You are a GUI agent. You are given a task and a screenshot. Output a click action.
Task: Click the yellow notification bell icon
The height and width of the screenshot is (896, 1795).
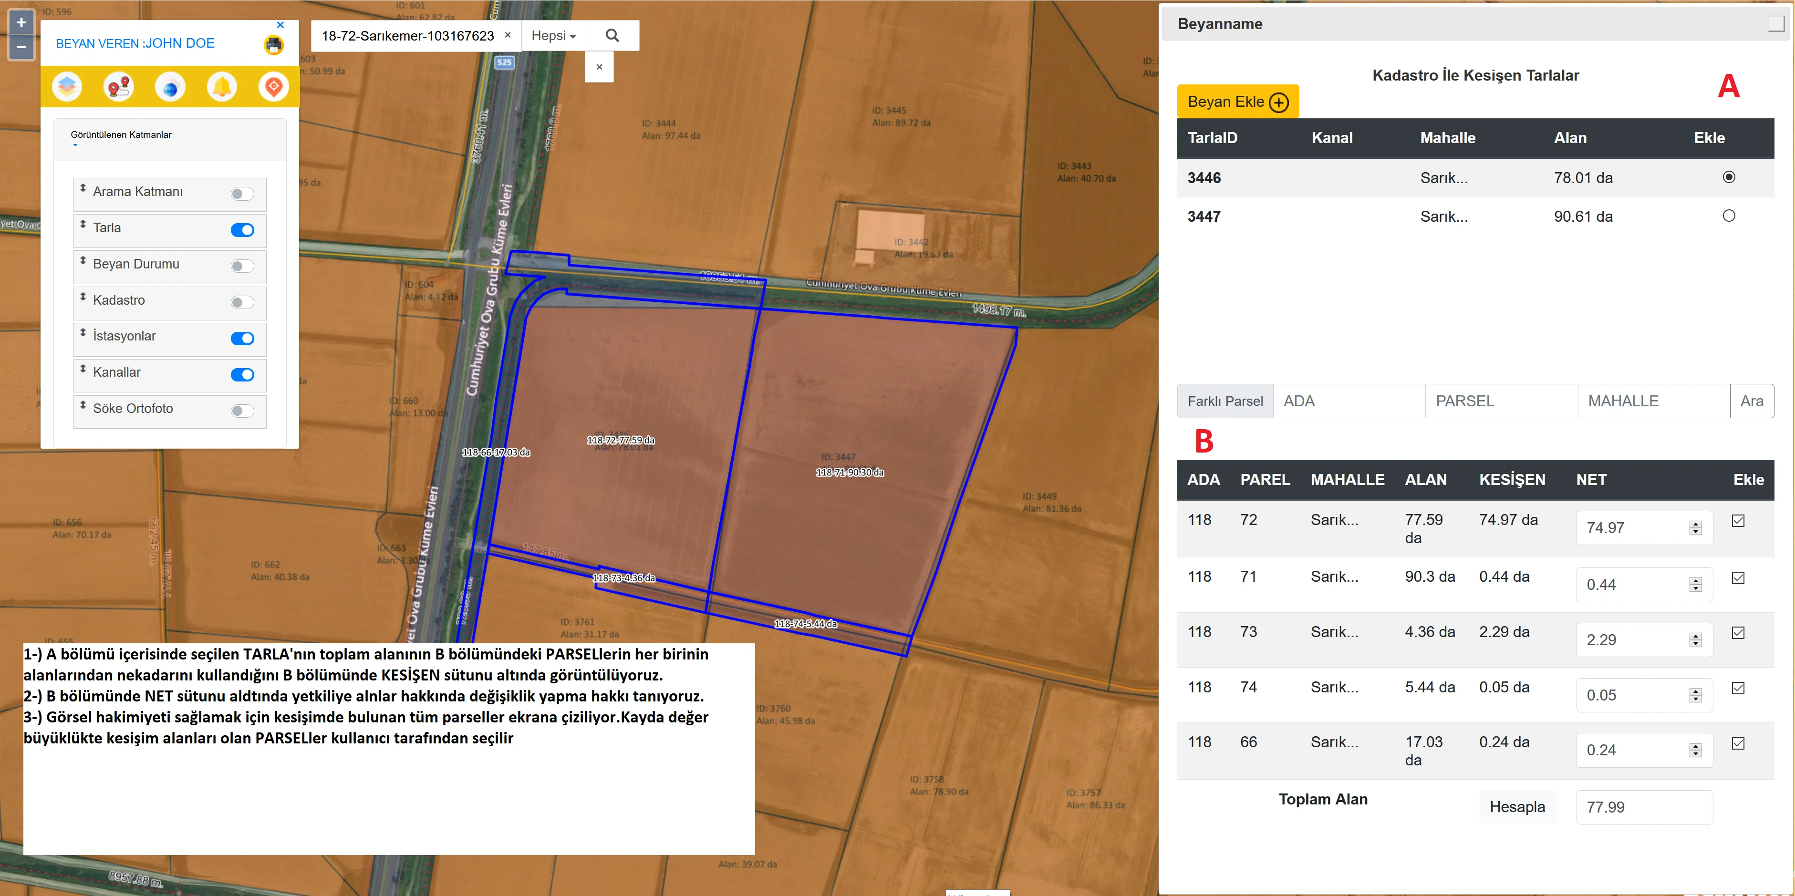tap(222, 87)
